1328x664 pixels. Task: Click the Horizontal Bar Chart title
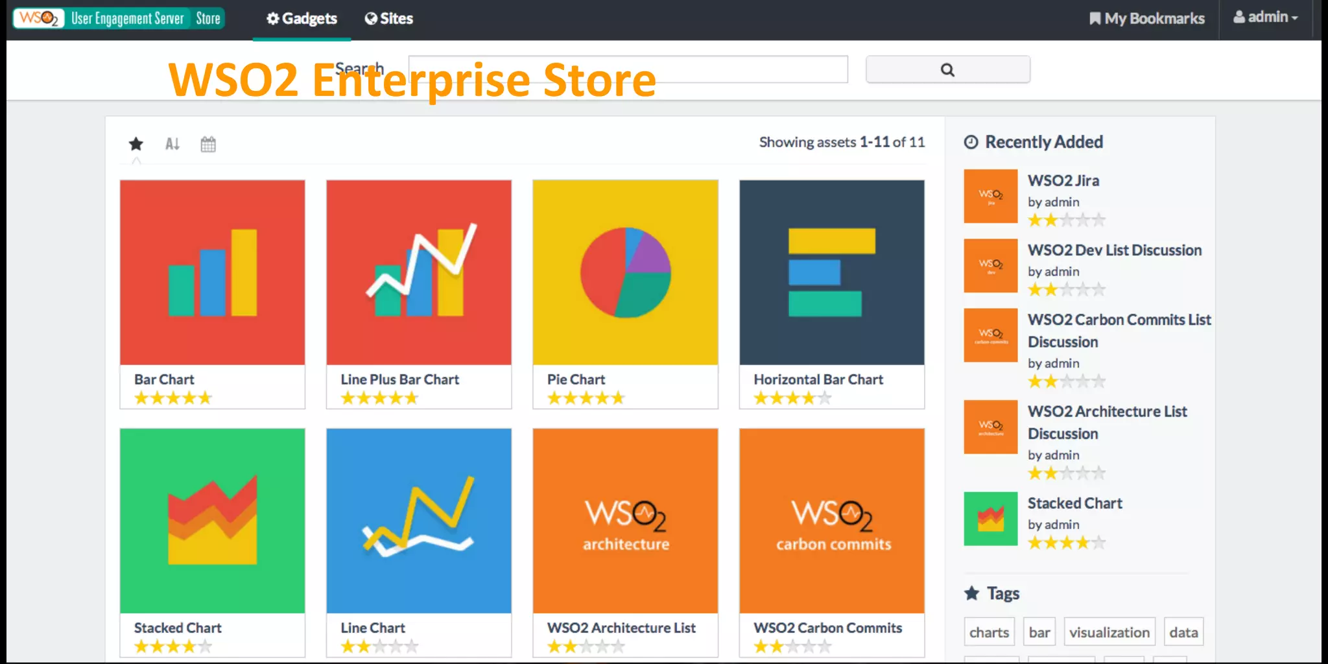click(818, 379)
